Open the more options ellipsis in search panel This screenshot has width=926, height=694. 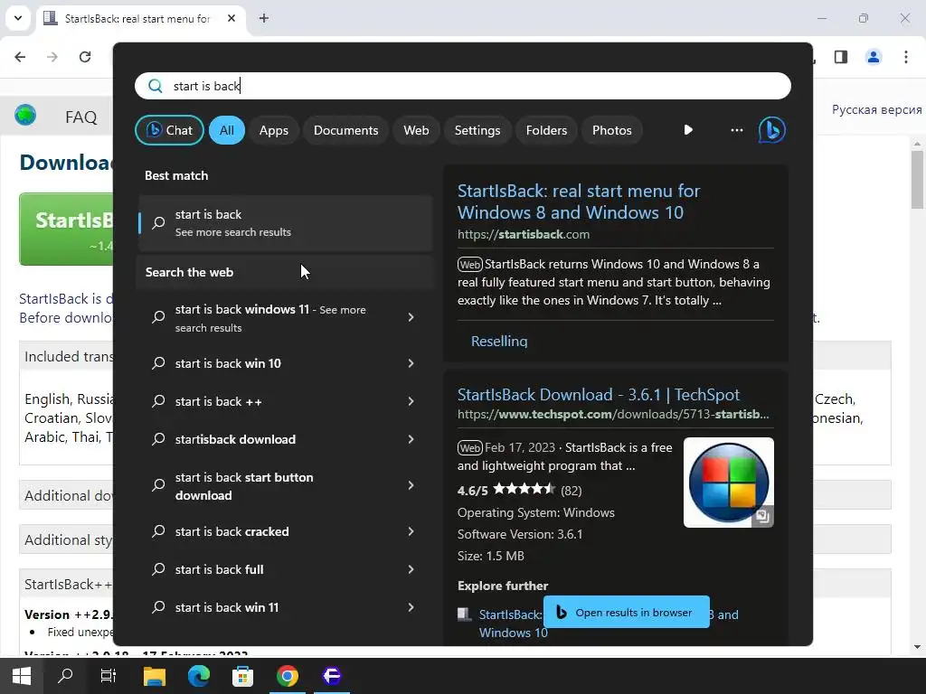point(736,130)
